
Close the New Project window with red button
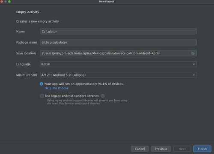pyautogui.click(x=2, y=2)
